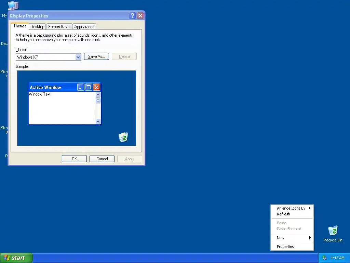Open the Recycle Bin desktop icon

pos(333,234)
